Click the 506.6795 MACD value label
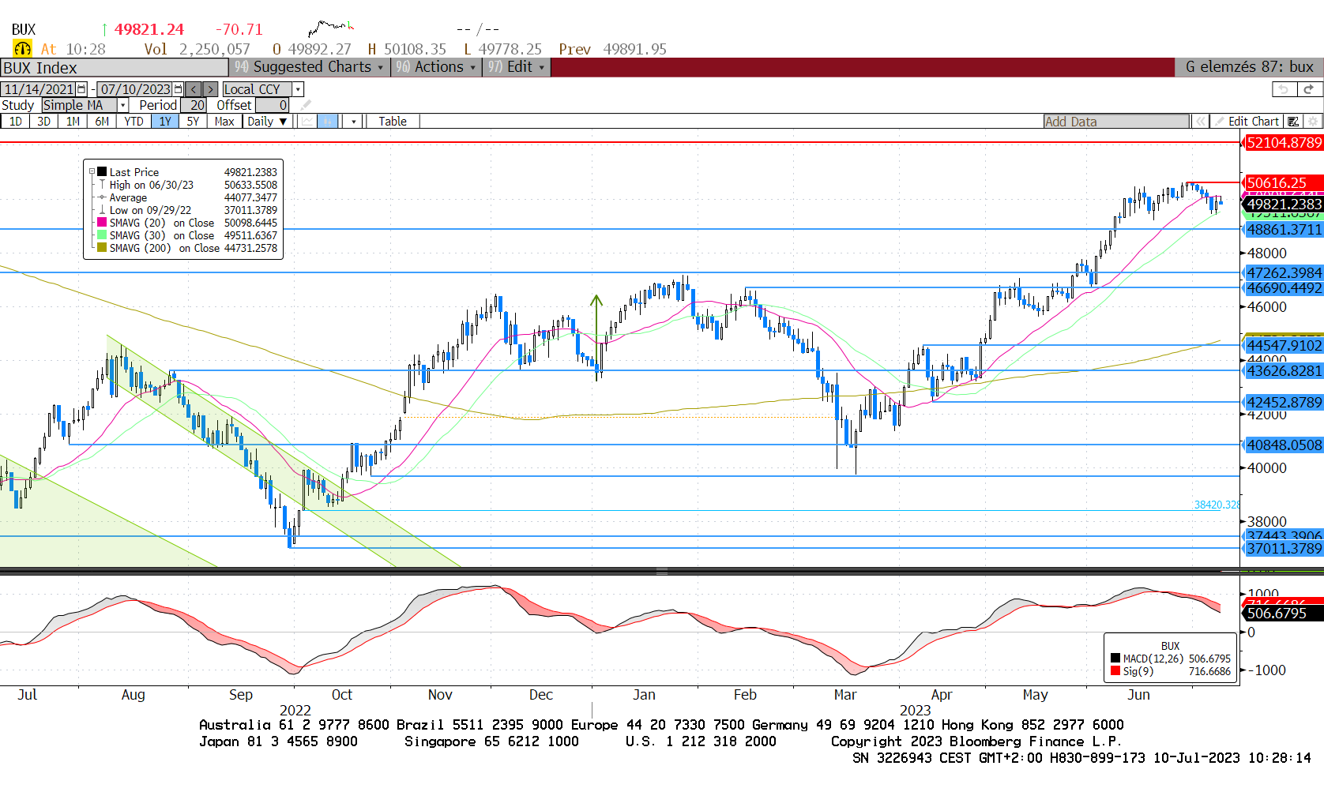 tap(1283, 613)
